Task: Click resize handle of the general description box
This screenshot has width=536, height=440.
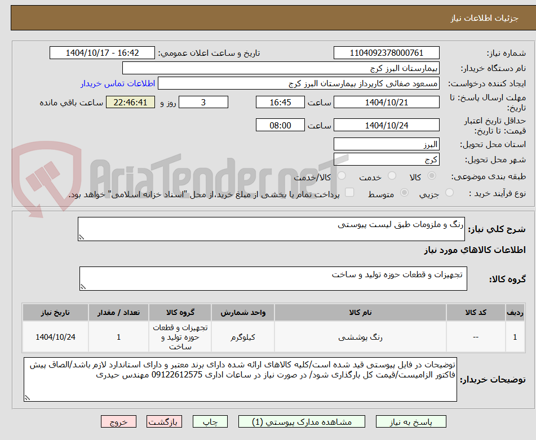Action: (x=81, y=237)
